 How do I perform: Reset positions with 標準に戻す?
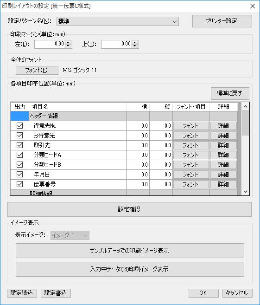[230, 93]
